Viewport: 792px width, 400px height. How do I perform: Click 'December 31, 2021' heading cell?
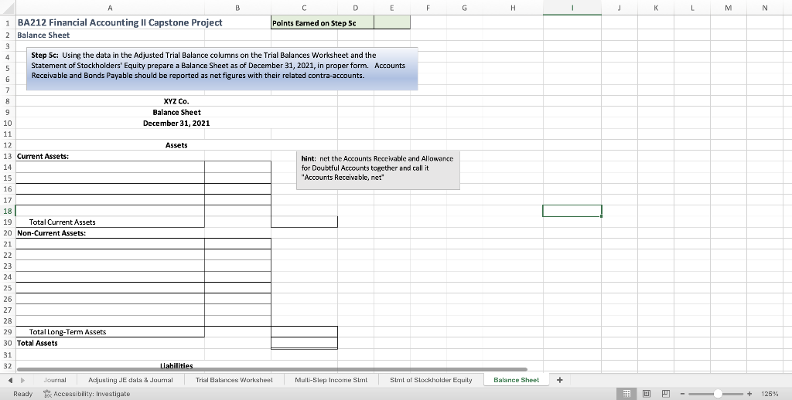point(176,123)
